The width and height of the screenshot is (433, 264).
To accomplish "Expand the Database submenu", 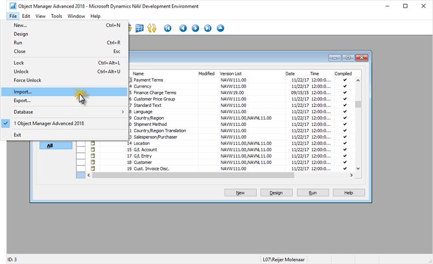I will pos(64,112).
